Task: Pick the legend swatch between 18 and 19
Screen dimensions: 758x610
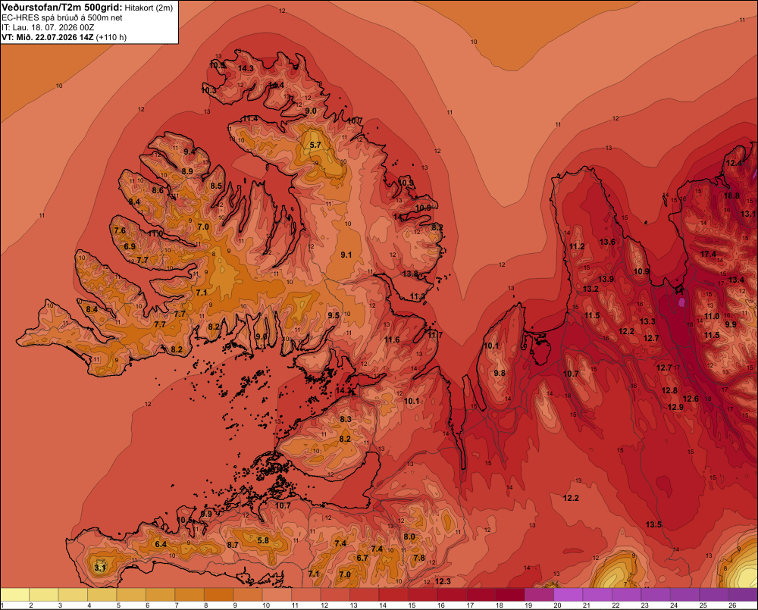Action: point(510,594)
